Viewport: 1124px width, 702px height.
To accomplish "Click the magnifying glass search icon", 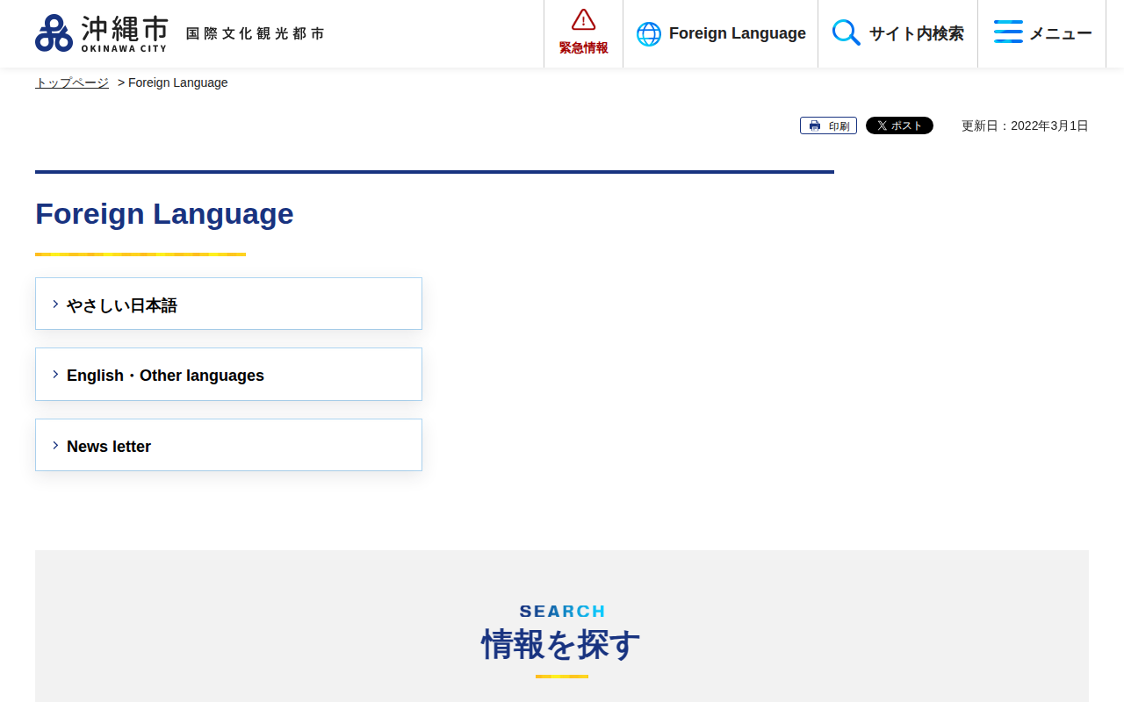I will coord(846,33).
